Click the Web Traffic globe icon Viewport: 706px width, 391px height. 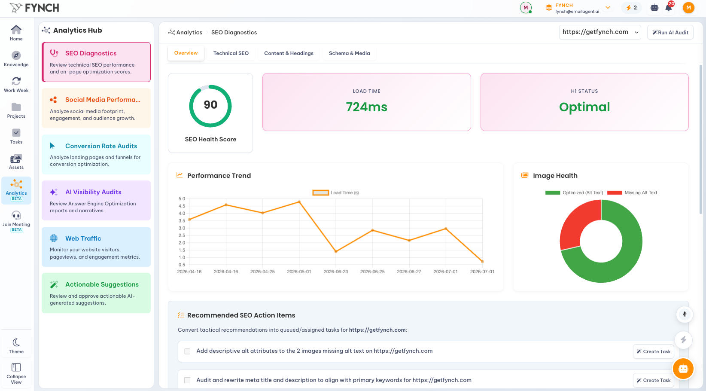pos(54,238)
